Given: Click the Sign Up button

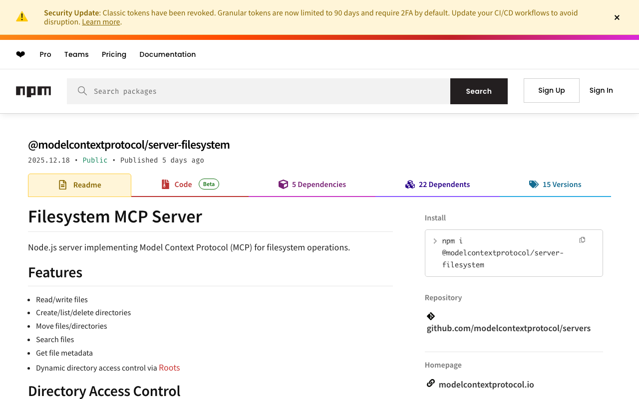Looking at the screenshot, I should pyautogui.click(x=552, y=90).
